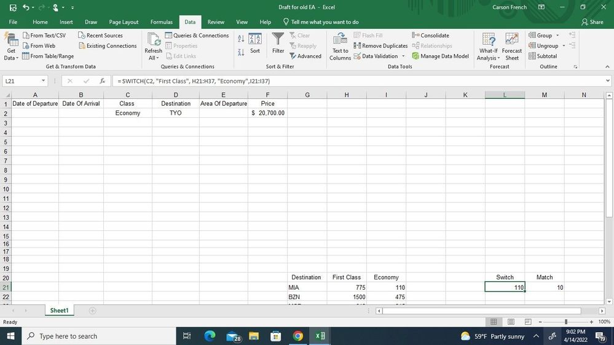Click Zoom in plus button

coord(591,322)
